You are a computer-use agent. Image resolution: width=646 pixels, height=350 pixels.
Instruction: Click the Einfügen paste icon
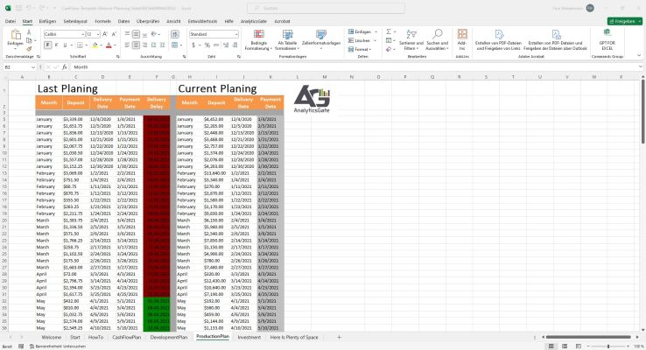(x=14, y=35)
